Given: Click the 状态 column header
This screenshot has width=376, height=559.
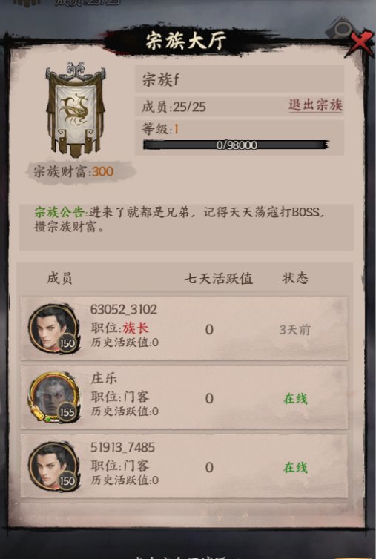Looking at the screenshot, I should pos(295,279).
